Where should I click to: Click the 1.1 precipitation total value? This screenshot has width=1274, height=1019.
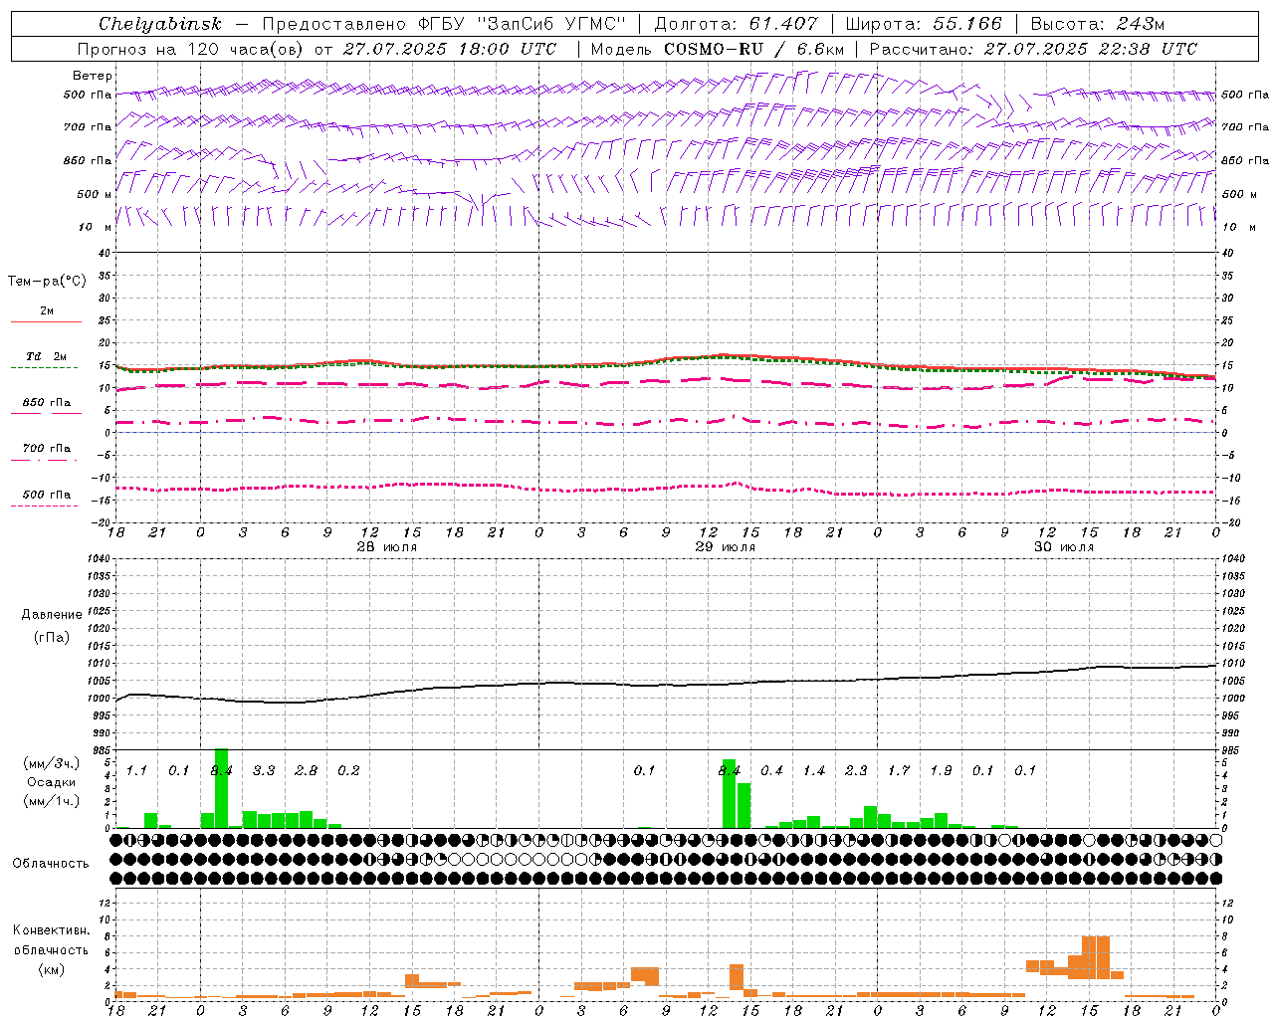click(136, 770)
